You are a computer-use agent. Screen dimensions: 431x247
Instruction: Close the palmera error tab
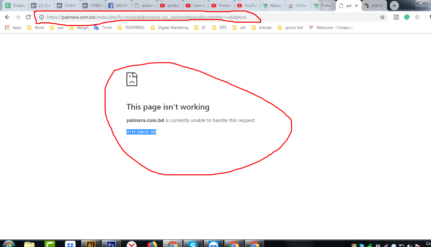(x=356, y=6)
